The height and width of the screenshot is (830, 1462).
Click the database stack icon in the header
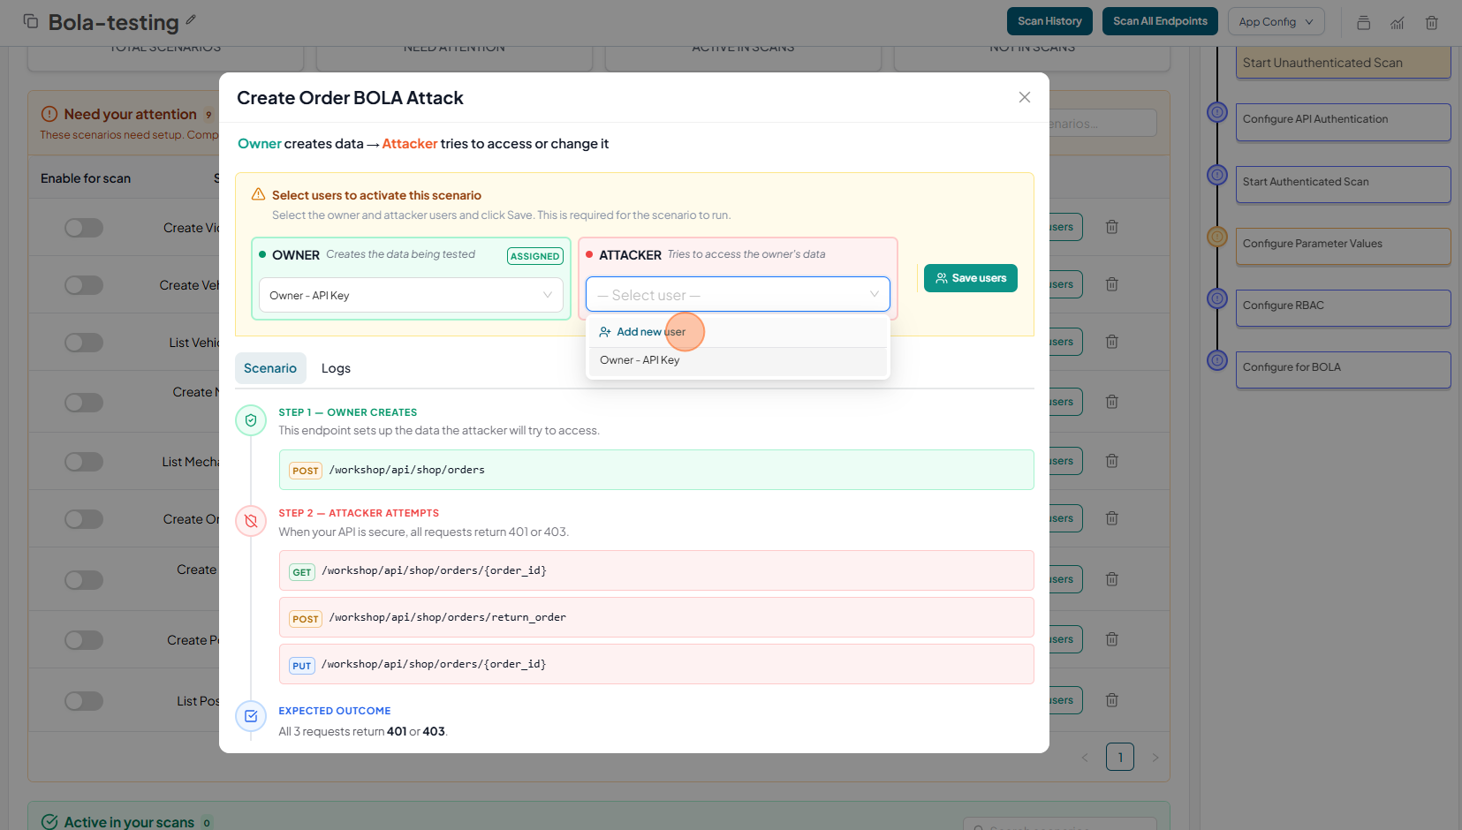tap(1363, 22)
